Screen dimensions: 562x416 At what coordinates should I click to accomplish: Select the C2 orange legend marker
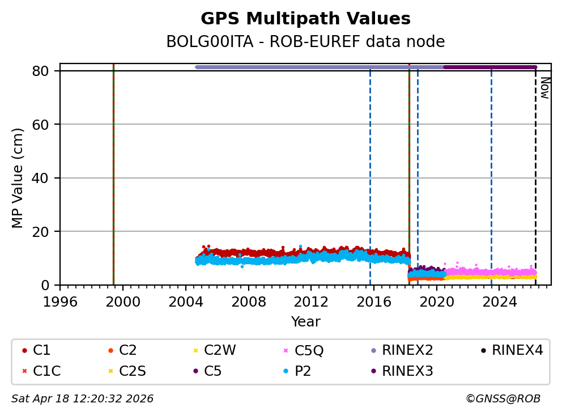(x=110, y=351)
